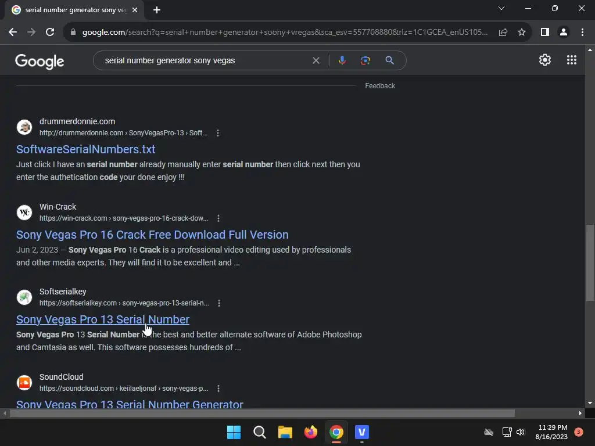The width and height of the screenshot is (595, 446).
Task: Click the horizontal scrollbar thumb
Action: (262, 413)
